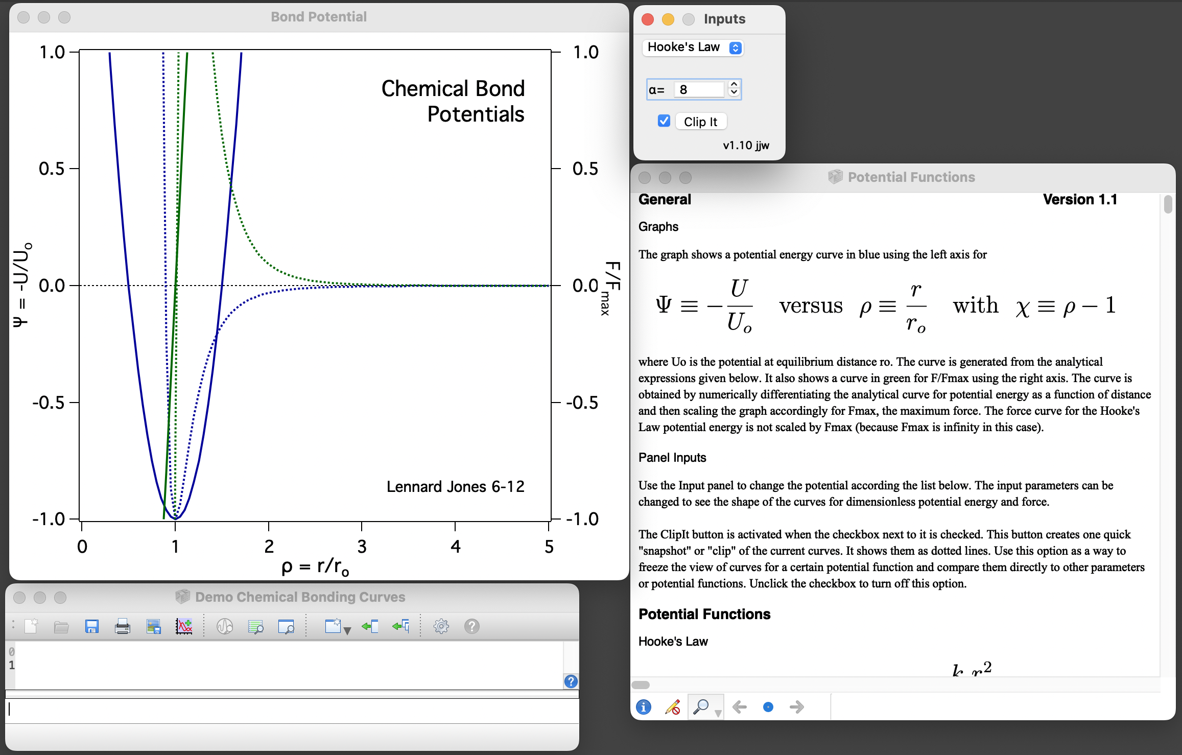This screenshot has height=755, width=1182.
Task: Click the 'General' heading text
Action: click(665, 199)
